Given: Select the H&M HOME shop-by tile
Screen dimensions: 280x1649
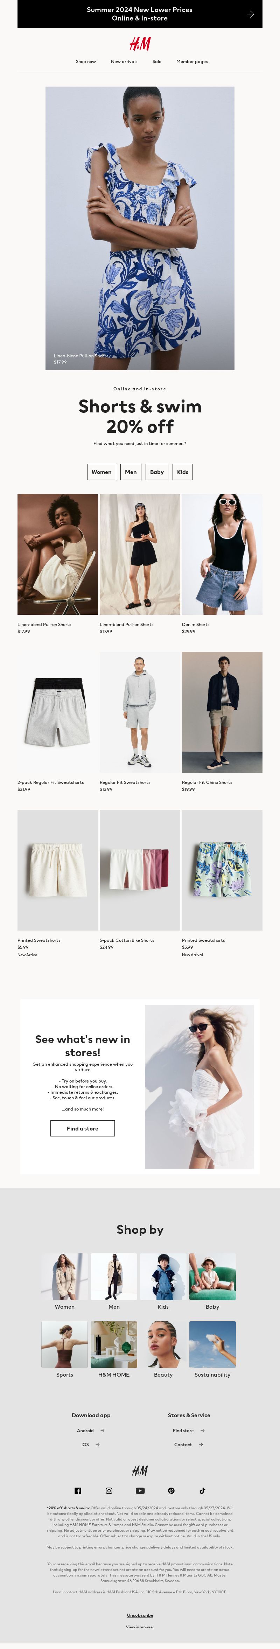Looking at the screenshot, I should [x=114, y=1344].
